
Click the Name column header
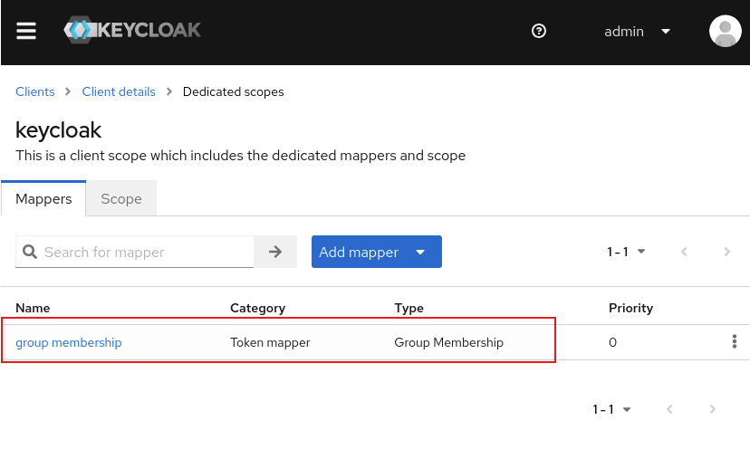(x=33, y=308)
